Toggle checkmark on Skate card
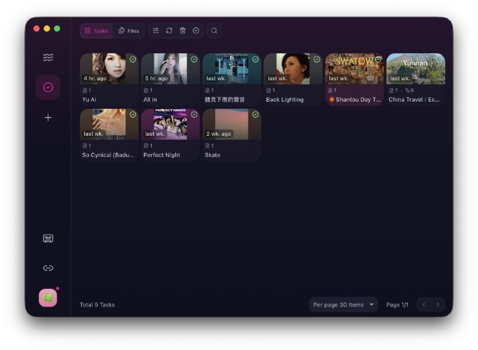The width and height of the screenshot is (478, 350). [256, 115]
